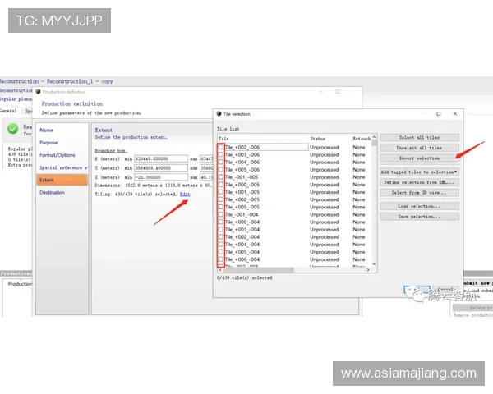Screen dimensions: 493x394
Task: Go to the Destination step
Action: click(x=52, y=192)
